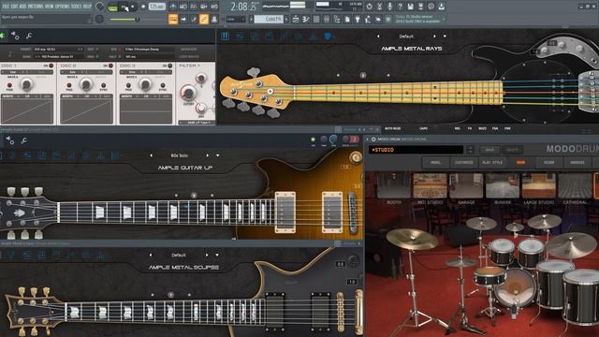Select the LARGE STUDIO room thumbnail
This screenshot has width=599, height=337.
pyautogui.click(x=539, y=185)
